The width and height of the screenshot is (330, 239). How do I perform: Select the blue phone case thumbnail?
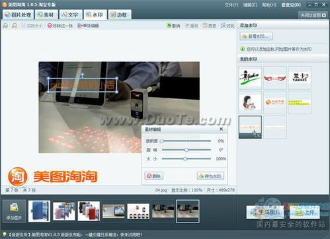pos(39,211)
